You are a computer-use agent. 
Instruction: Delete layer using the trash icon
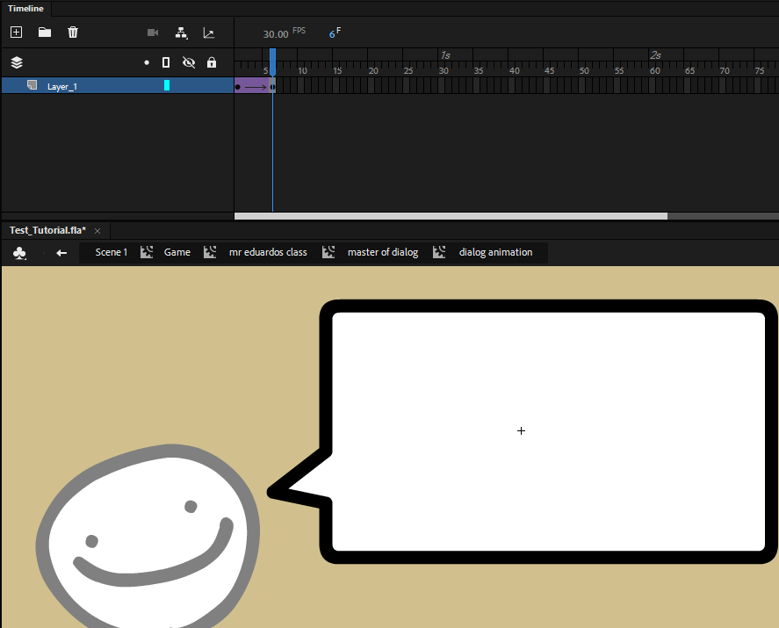73,32
